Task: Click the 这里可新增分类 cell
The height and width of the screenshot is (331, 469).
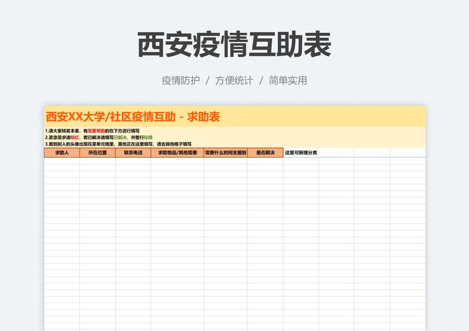Action: coord(300,152)
